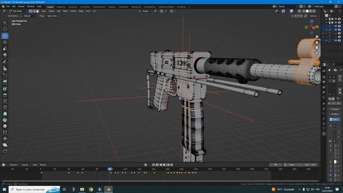Click the viewport zoom magnifier gizmo
The image size is (343, 193).
(317, 36)
